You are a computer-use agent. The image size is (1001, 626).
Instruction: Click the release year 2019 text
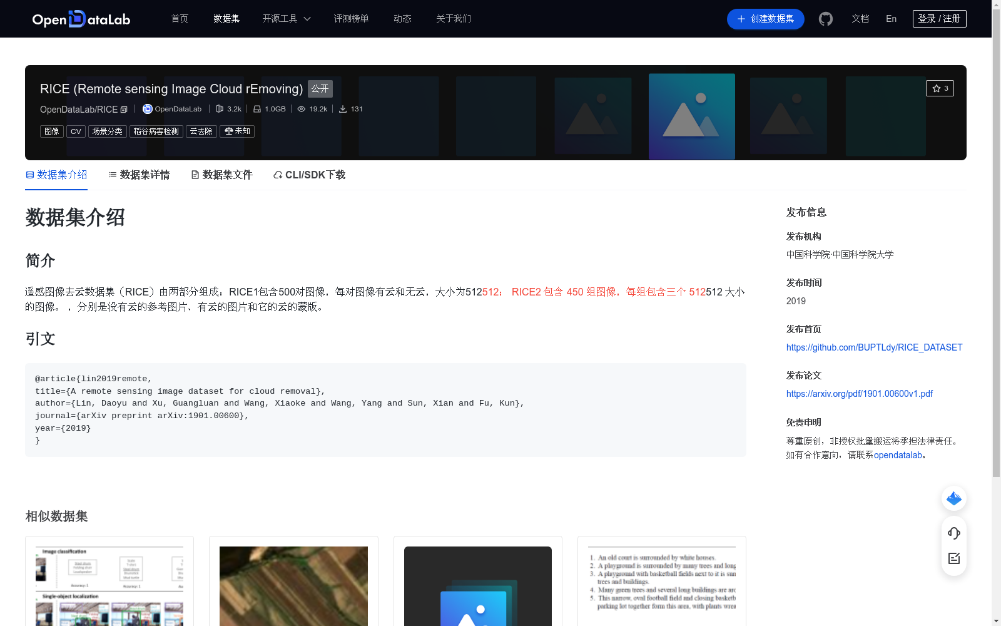(x=796, y=301)
